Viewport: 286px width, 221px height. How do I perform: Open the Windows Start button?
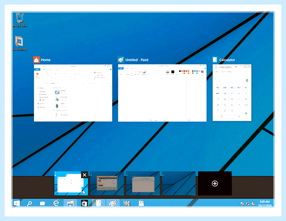(x=17, y=203)
